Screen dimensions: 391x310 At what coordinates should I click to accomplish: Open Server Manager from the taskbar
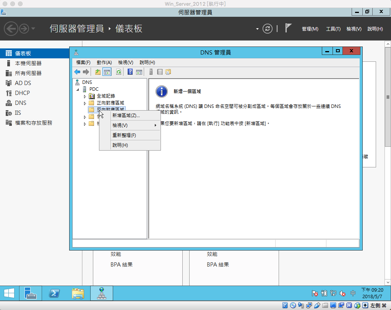31,293
